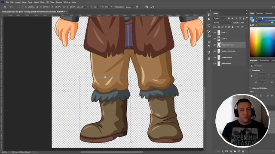Switch to the Color panel tab
The width and height of the screenshot is (275, 154).
[252, 13]
